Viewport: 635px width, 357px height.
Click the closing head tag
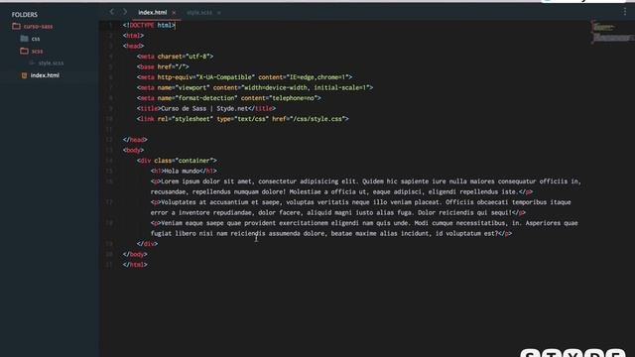(135, 140)
